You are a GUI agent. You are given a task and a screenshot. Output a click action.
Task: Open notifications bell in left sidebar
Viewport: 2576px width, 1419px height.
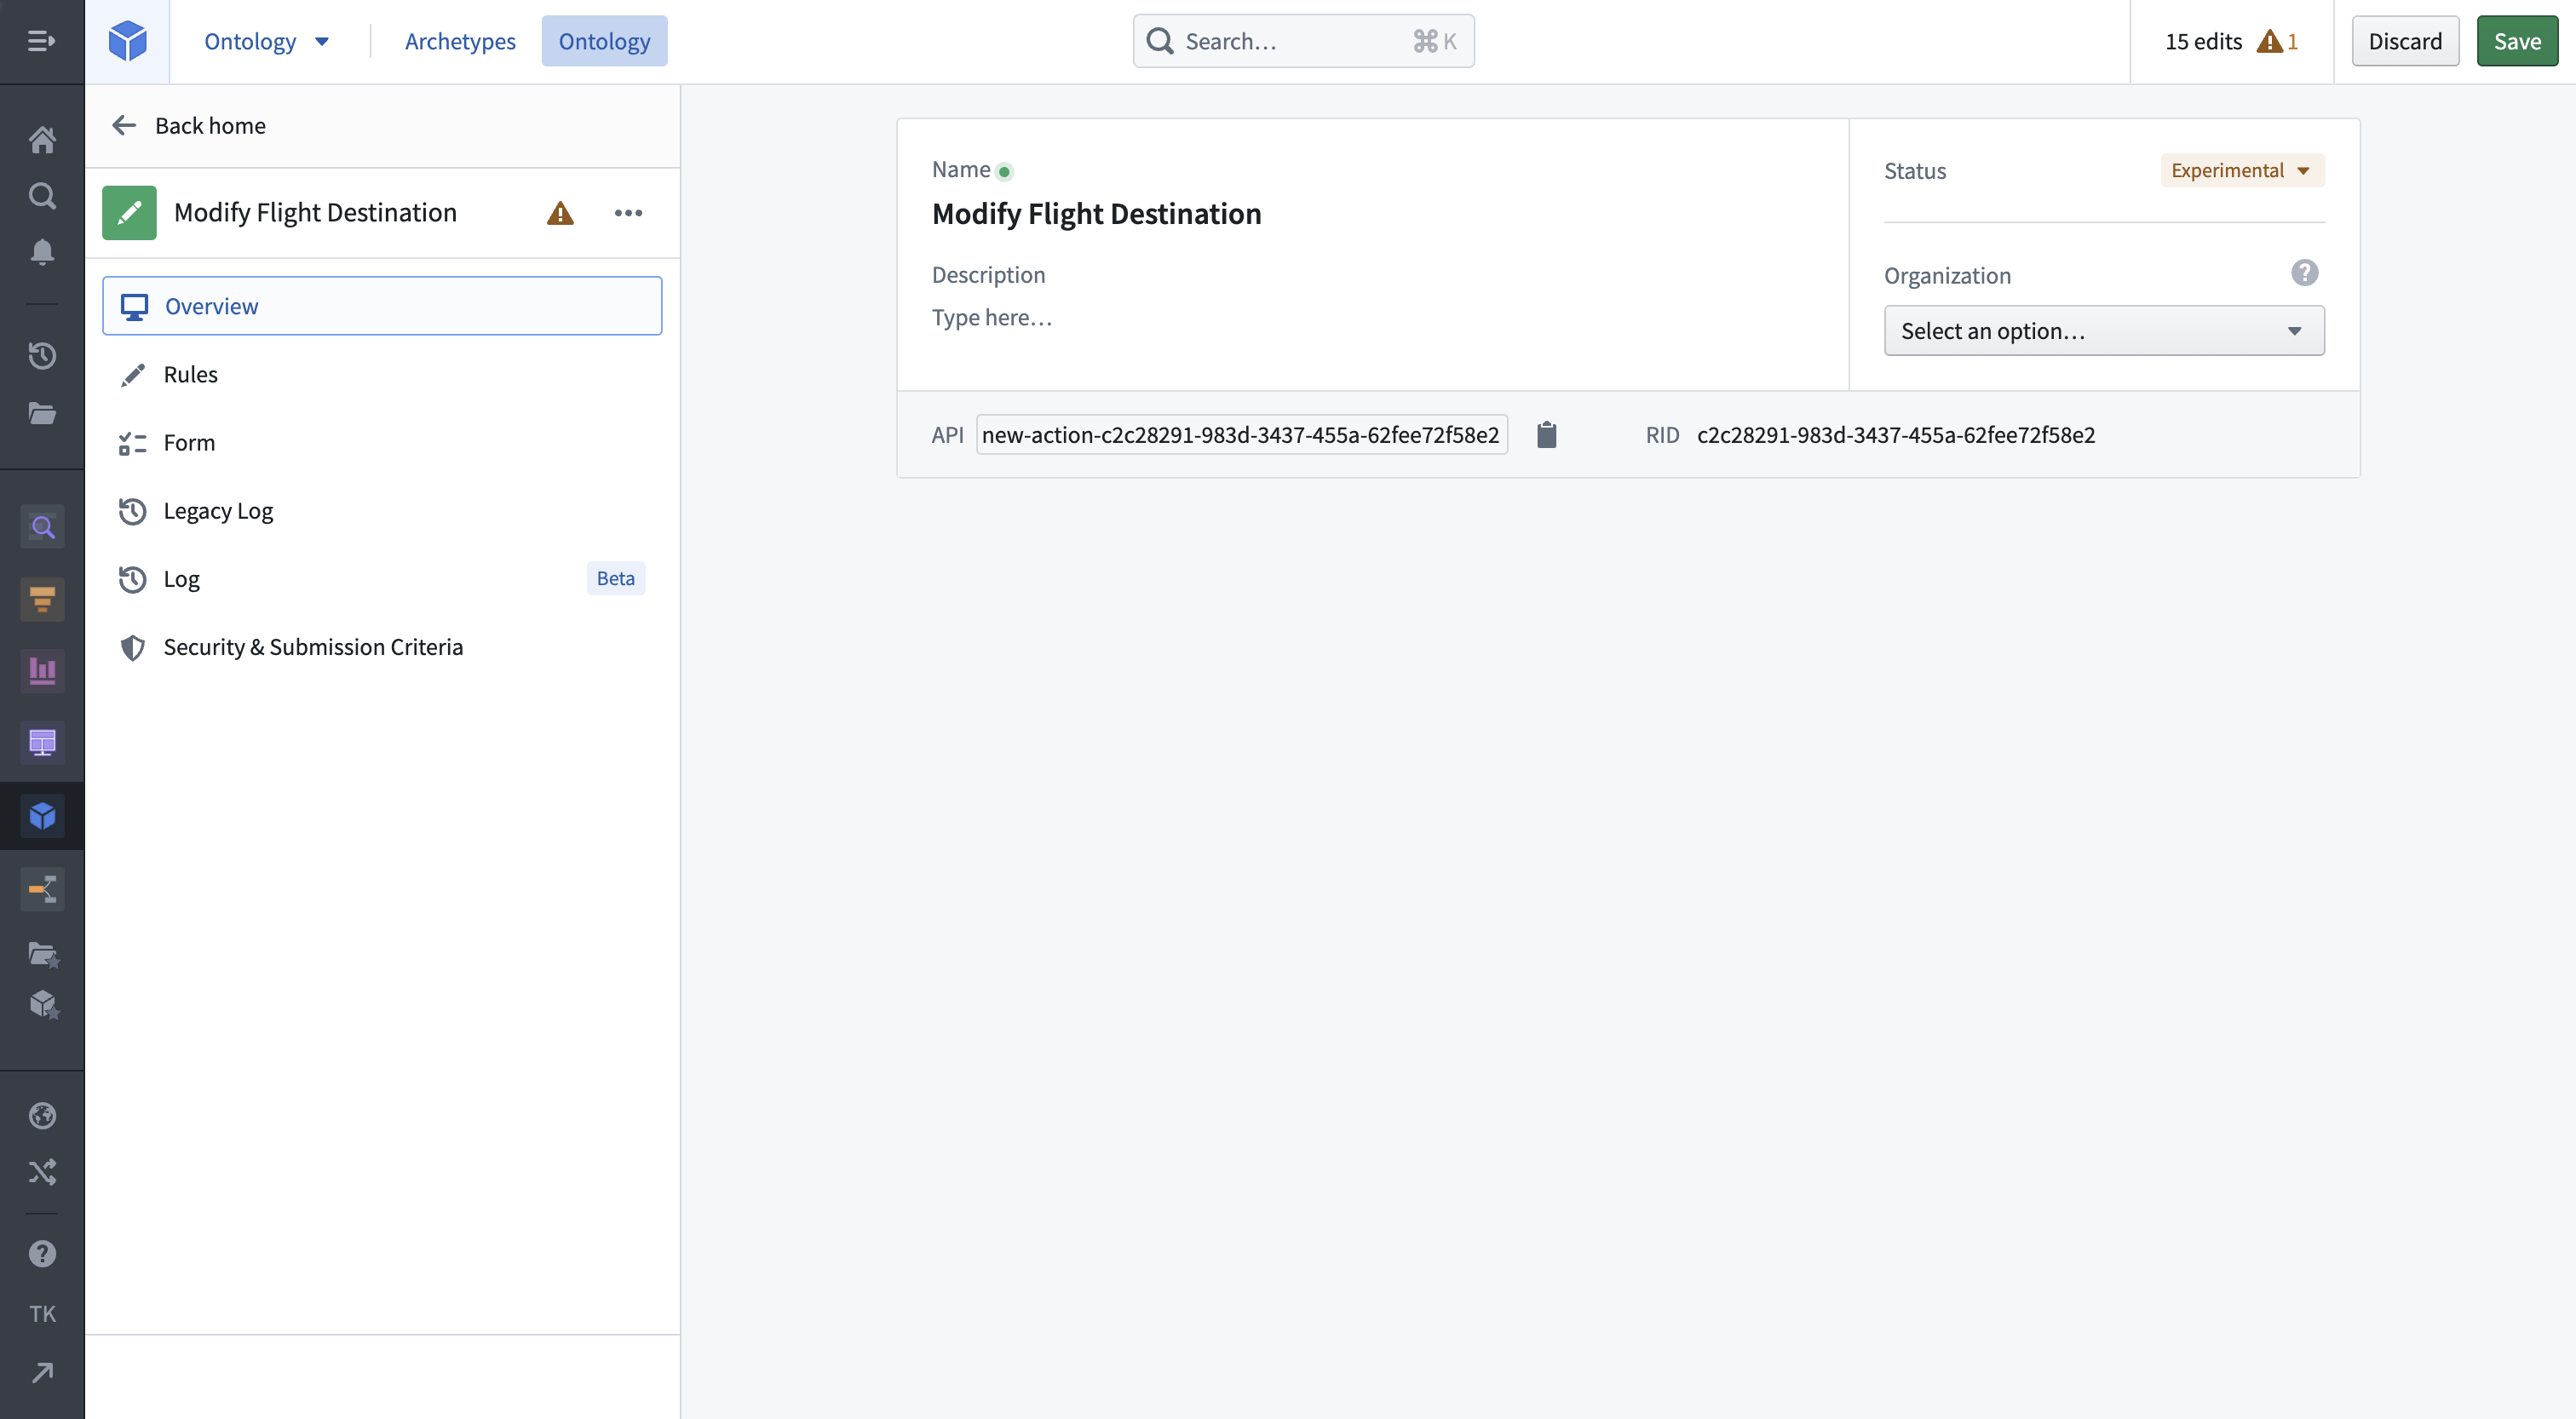42,251
